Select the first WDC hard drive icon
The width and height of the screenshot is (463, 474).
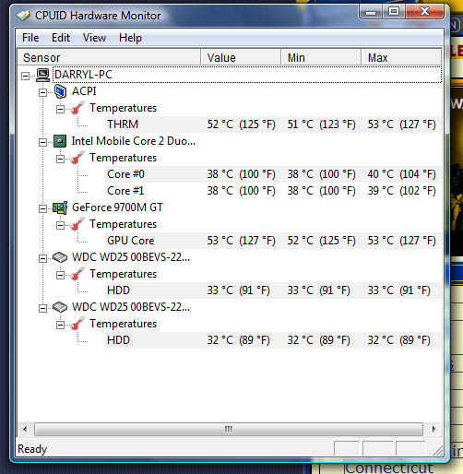pos(60,257)
